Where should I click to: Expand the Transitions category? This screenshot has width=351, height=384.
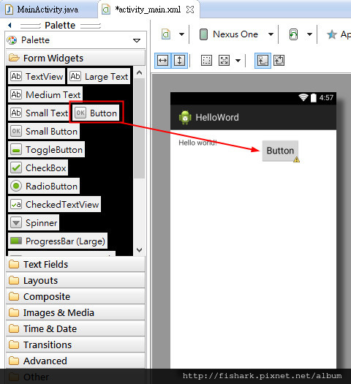click(x=75, y=345)
